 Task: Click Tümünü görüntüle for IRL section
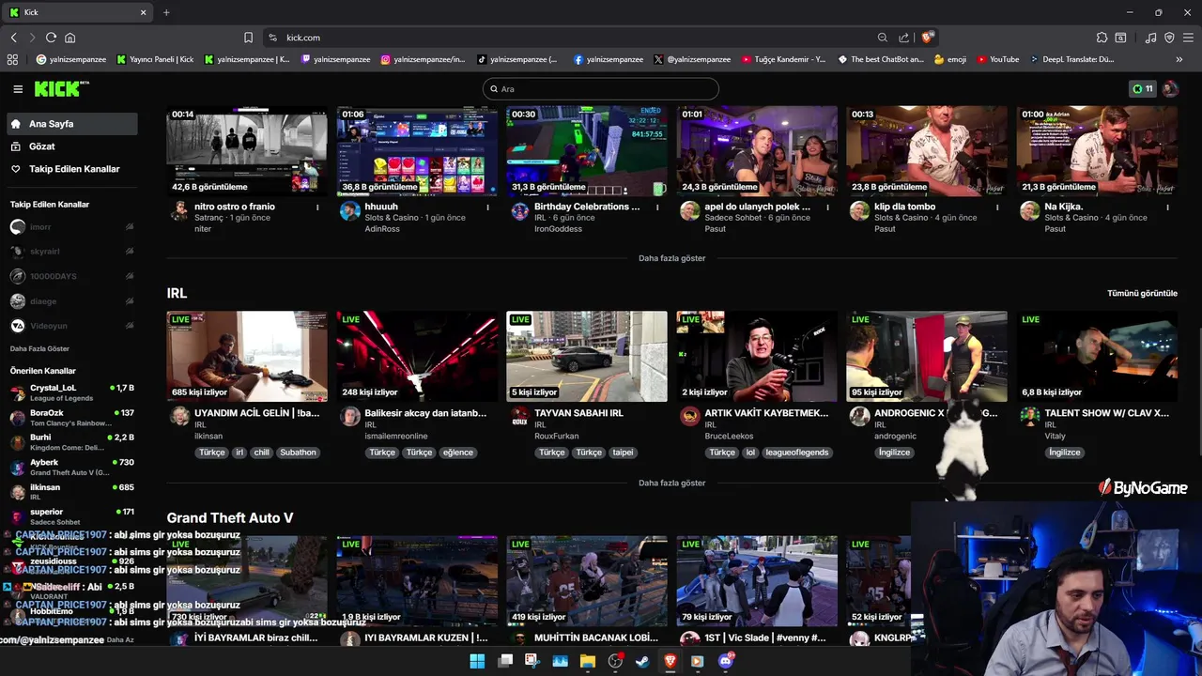(1142, 293)
